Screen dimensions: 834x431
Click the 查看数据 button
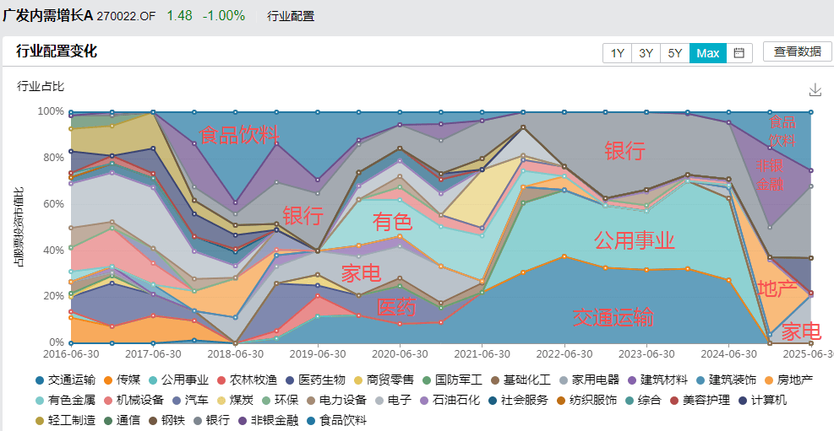pos(797,51)
